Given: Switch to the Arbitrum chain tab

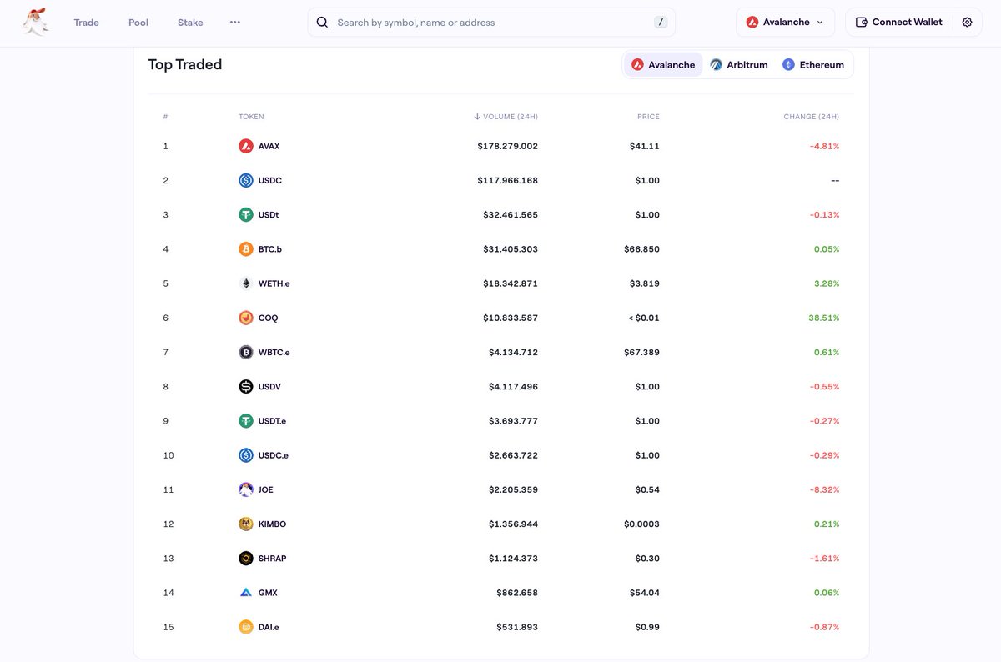Looking at the screenshot, I should [x=739, y=65].
